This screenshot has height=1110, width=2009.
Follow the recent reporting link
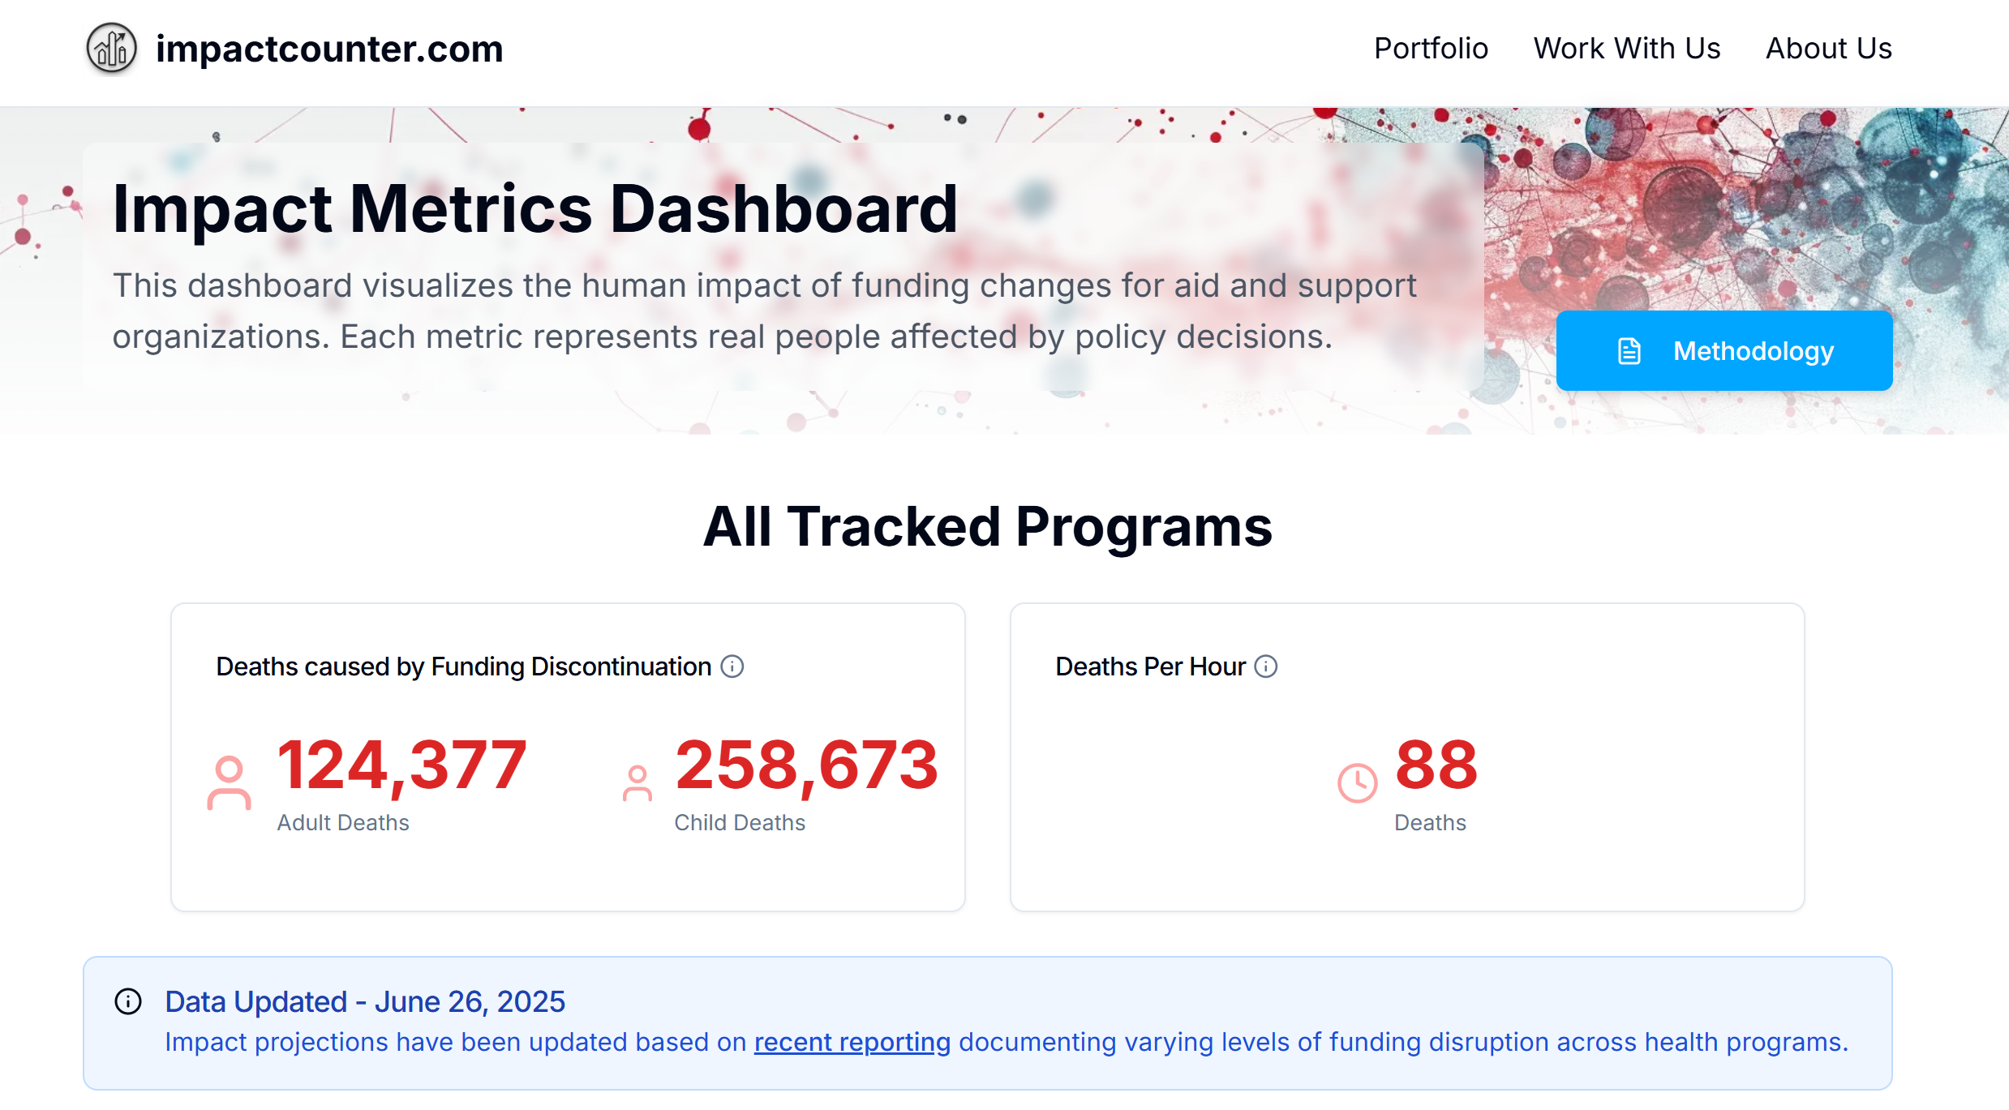coord(852,1042)
